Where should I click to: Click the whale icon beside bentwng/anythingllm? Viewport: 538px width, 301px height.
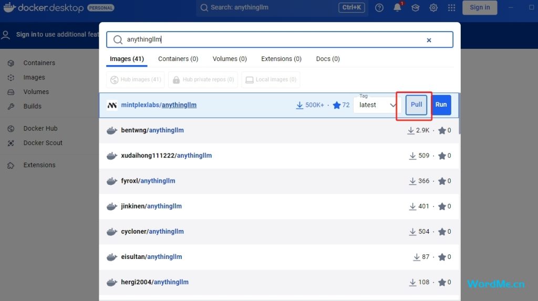(112, 130)
